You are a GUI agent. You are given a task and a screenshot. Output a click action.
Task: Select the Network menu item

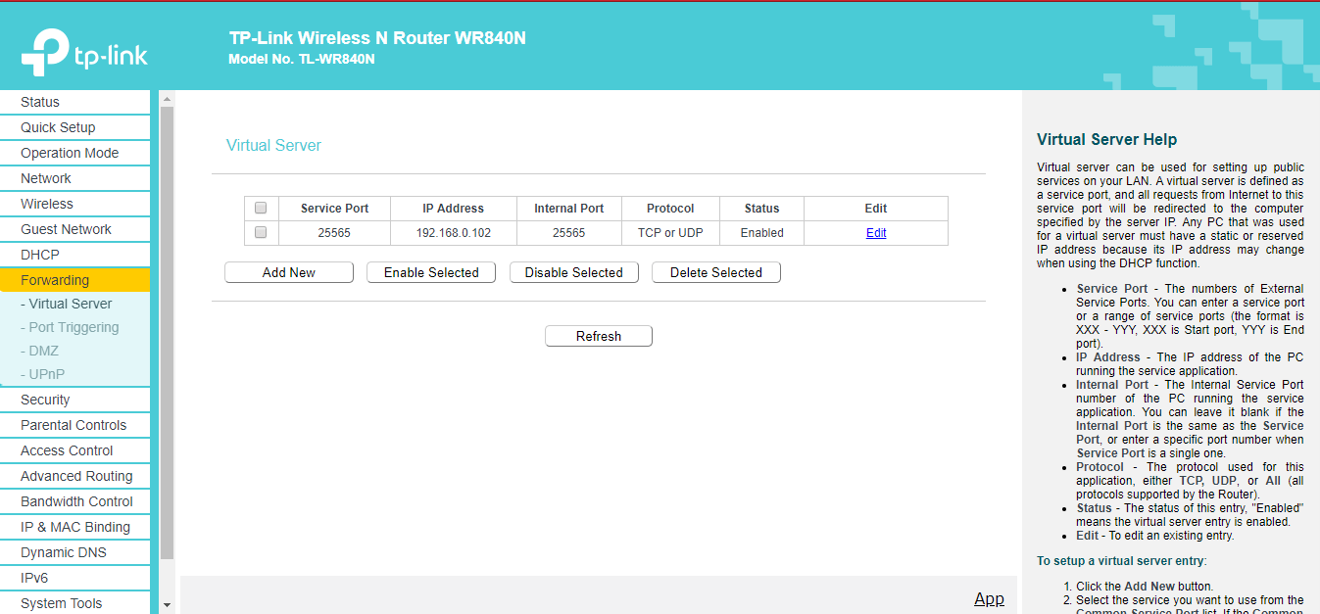coord(74,178)
